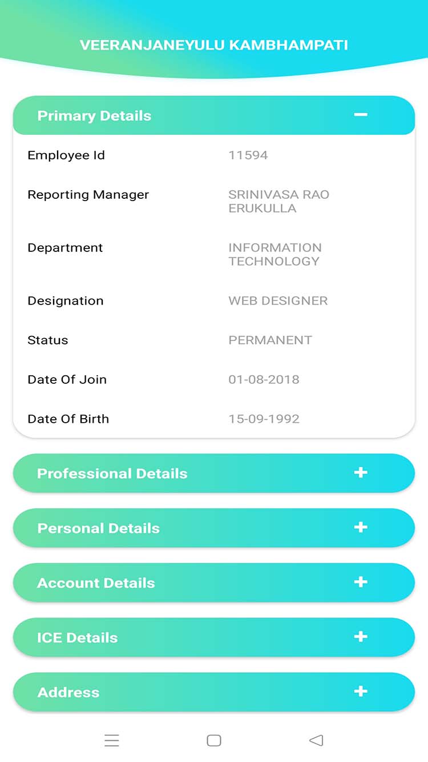Open the Android recent apps menu icon
Viewport: 428px width, 762px height.
(112, 741)
